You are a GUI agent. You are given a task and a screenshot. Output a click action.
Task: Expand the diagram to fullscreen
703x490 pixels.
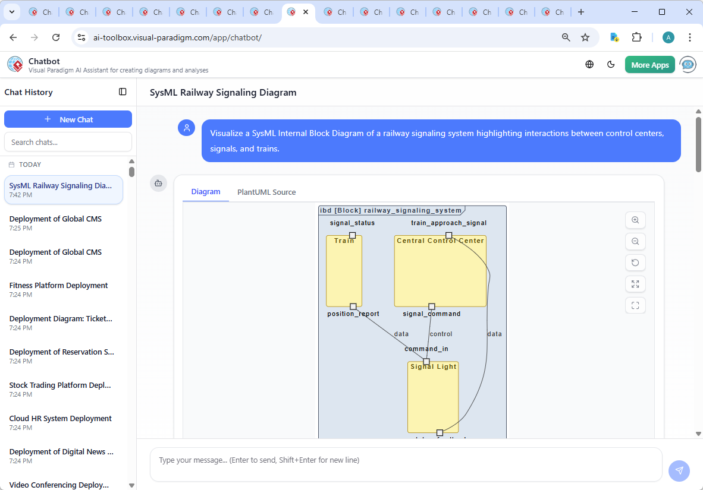(635, 284)
